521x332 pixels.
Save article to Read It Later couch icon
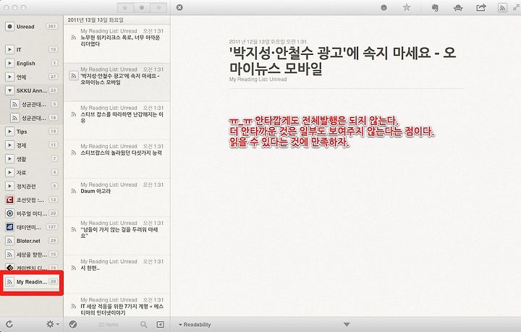(458, 7)
